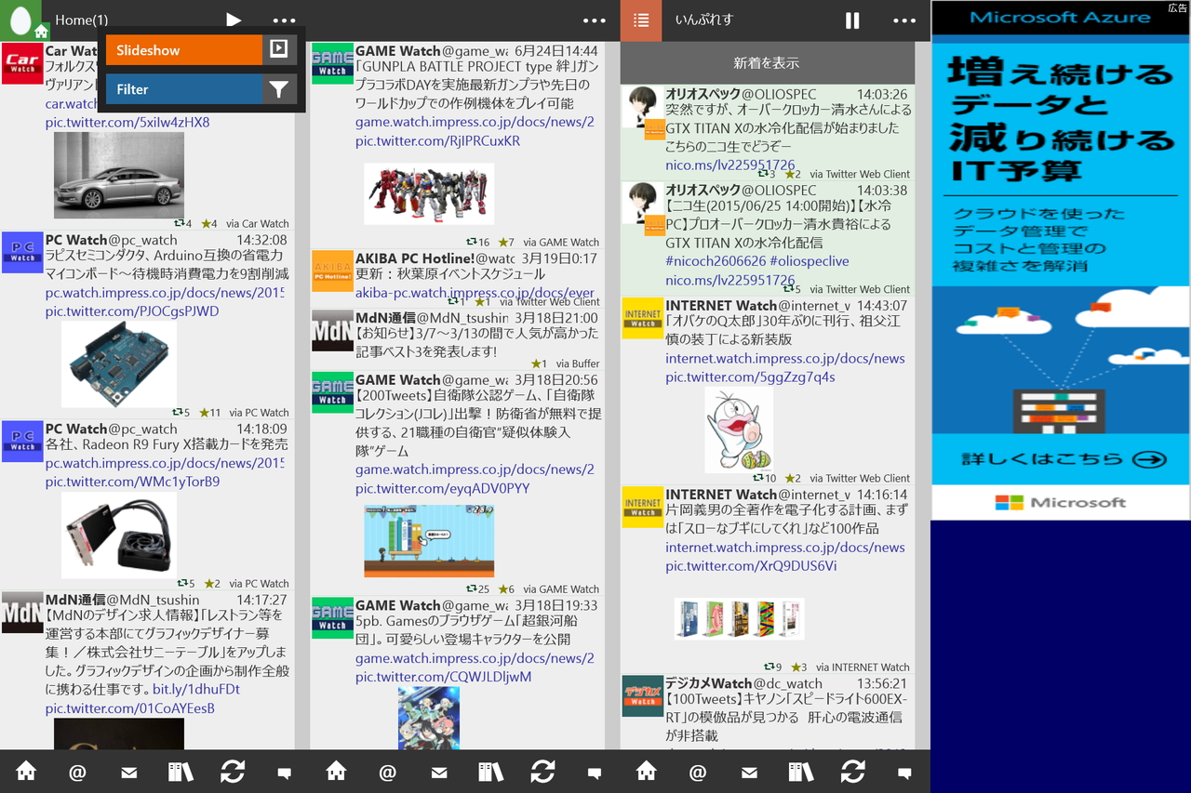The image size is (1191, 793).
Task: Click the speech bubble under いんぷれす column
Action: pos(903,773)
